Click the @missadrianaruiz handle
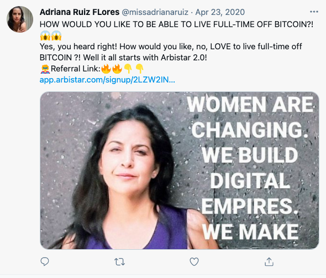Screen dimensions: 326x278 point(155,12)
